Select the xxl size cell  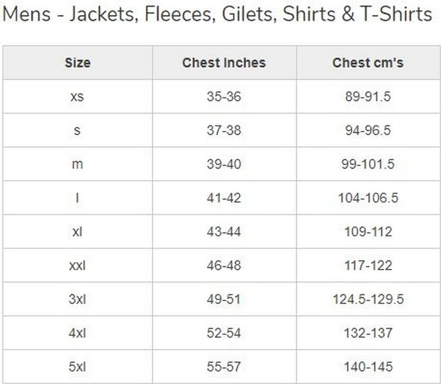coord(78,265)
